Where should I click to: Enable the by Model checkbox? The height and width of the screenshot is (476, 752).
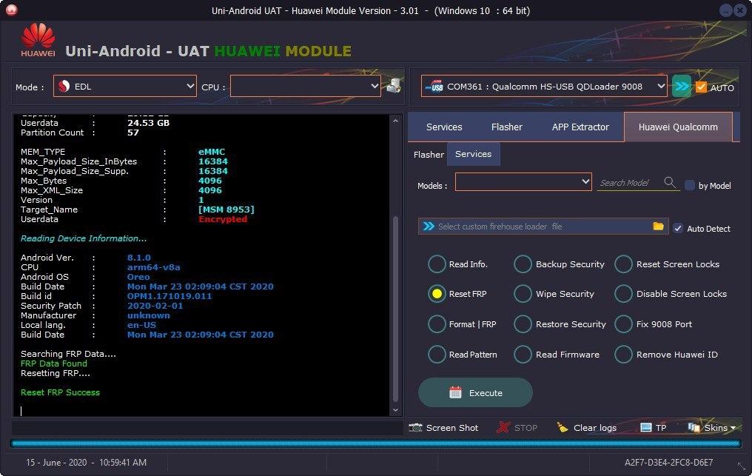click(x=690, y=185)
